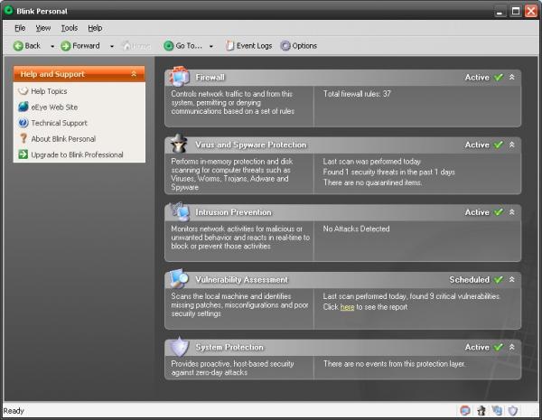The image size is (542, 420).
Task: Click the greyed-out Home icon
Action: [x=126, y=46]
